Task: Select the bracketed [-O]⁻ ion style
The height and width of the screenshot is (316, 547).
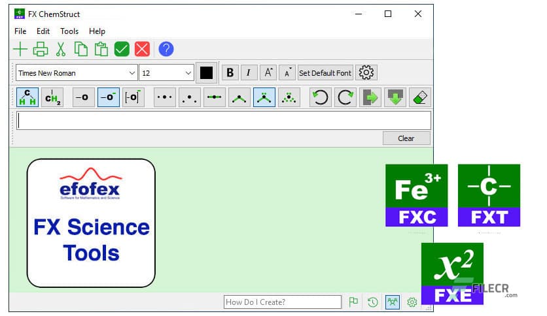Action: (x=133, y=97)
